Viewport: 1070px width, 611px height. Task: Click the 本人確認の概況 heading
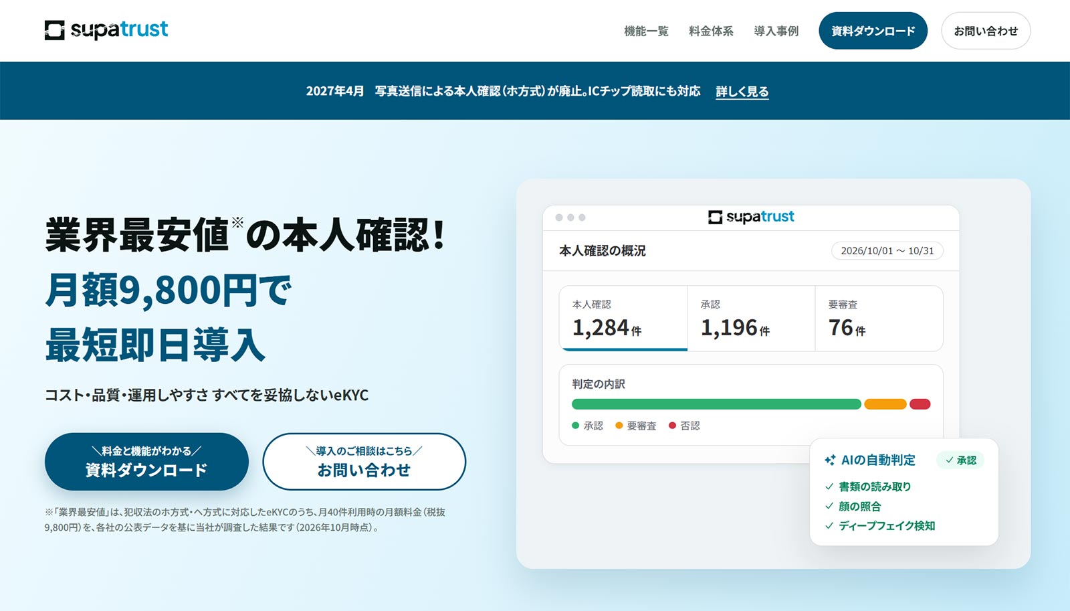[x=603, y=251]
